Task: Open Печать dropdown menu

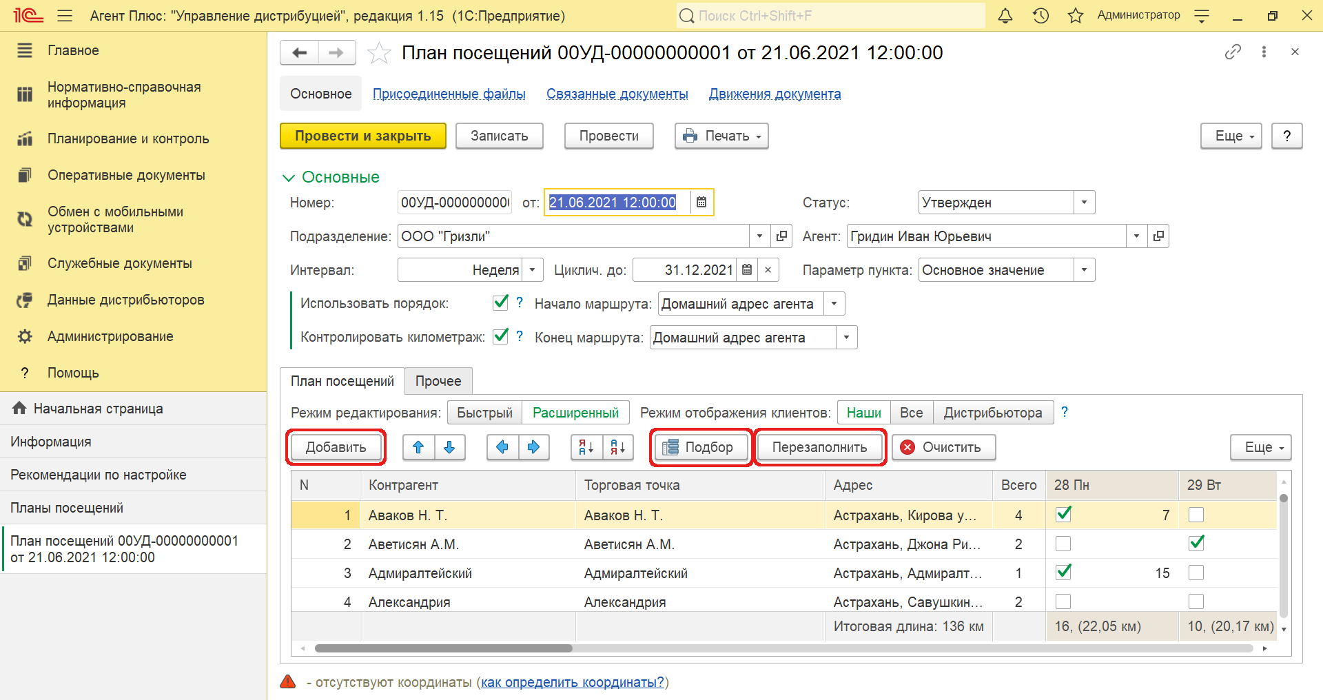Action: point(721,136)
